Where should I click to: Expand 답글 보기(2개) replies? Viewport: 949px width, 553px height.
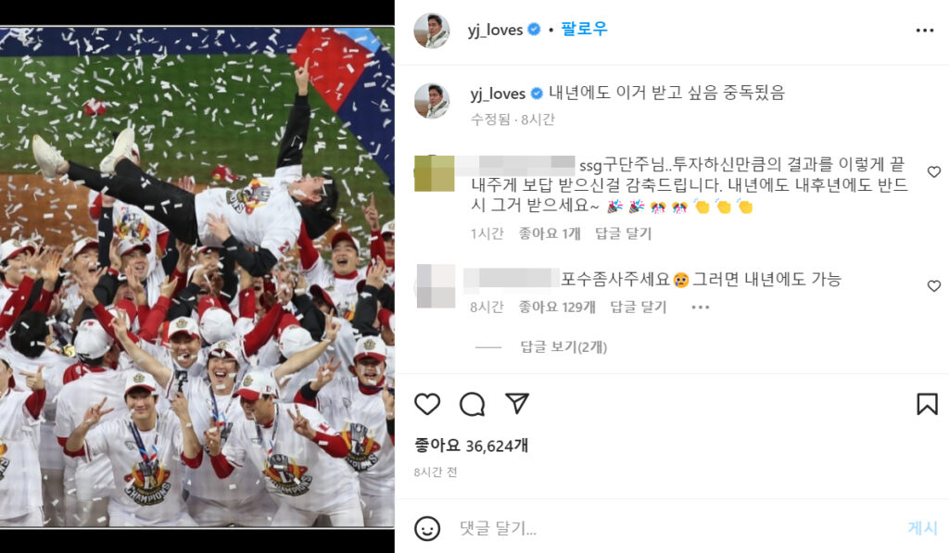(563, 346)
